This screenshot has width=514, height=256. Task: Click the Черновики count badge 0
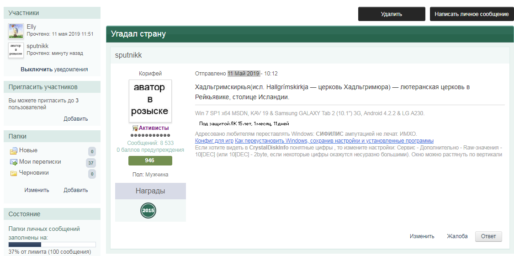pos(92,174)
